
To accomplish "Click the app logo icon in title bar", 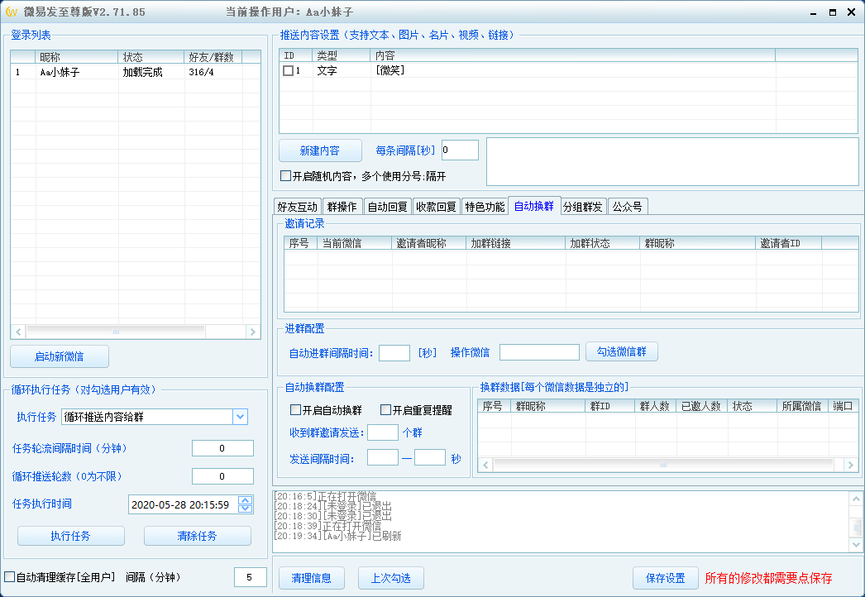I will pos(11,12).
